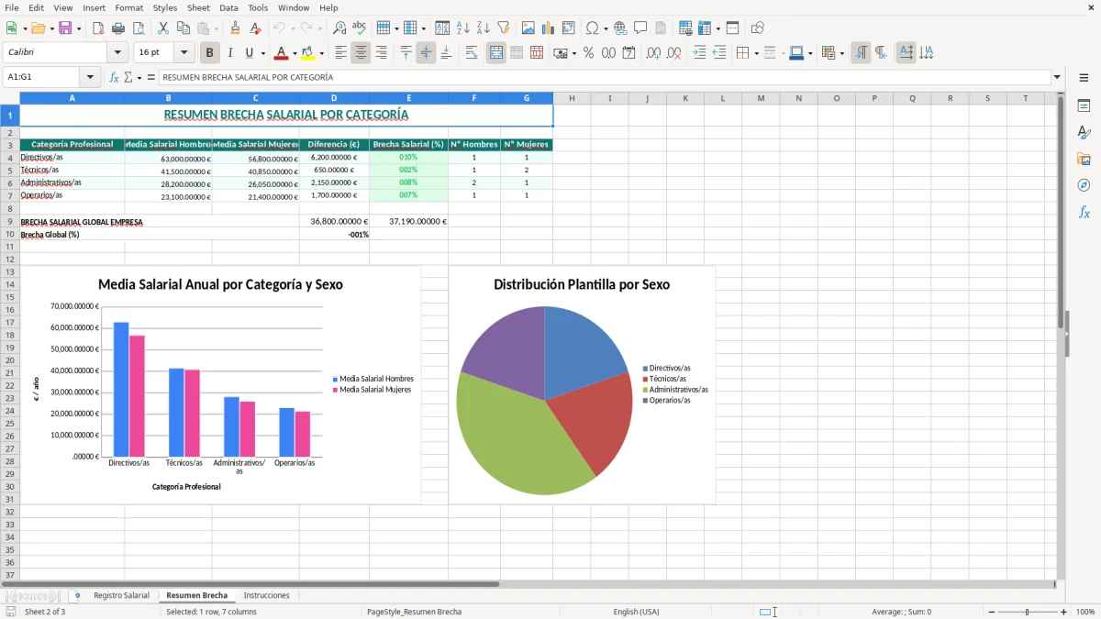Apply the red Font Color swatch
Image resolution: width=1101 pixels, height=619 pixels.
281,53
